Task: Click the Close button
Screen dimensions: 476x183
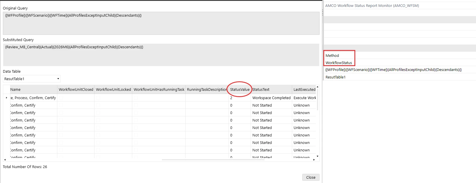Action: pos(311,177)
